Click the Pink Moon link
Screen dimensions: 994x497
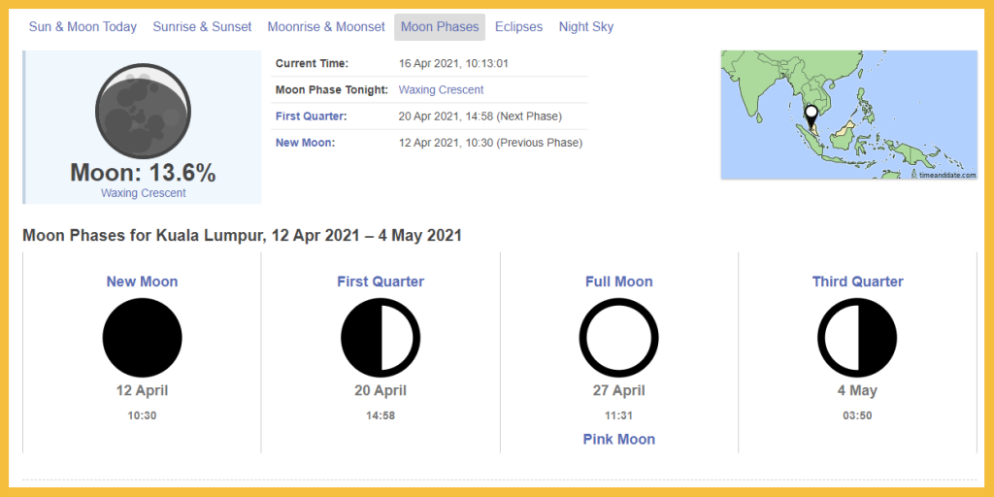(x=618, y=440)
